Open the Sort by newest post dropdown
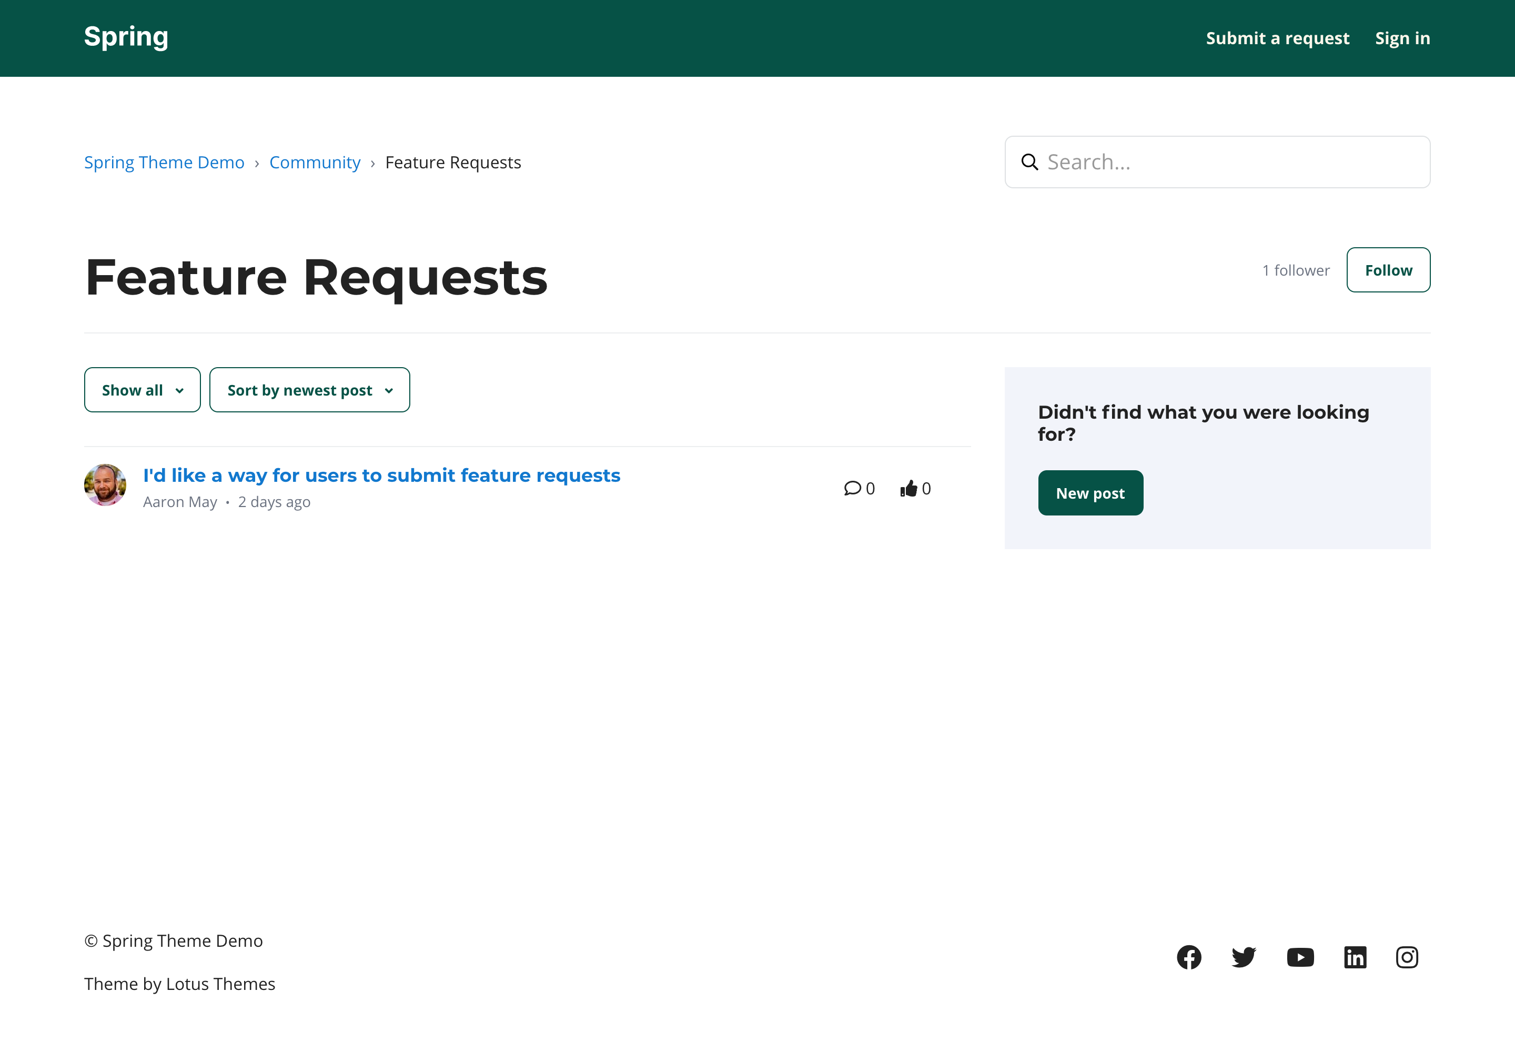 (x=300, y=390)
